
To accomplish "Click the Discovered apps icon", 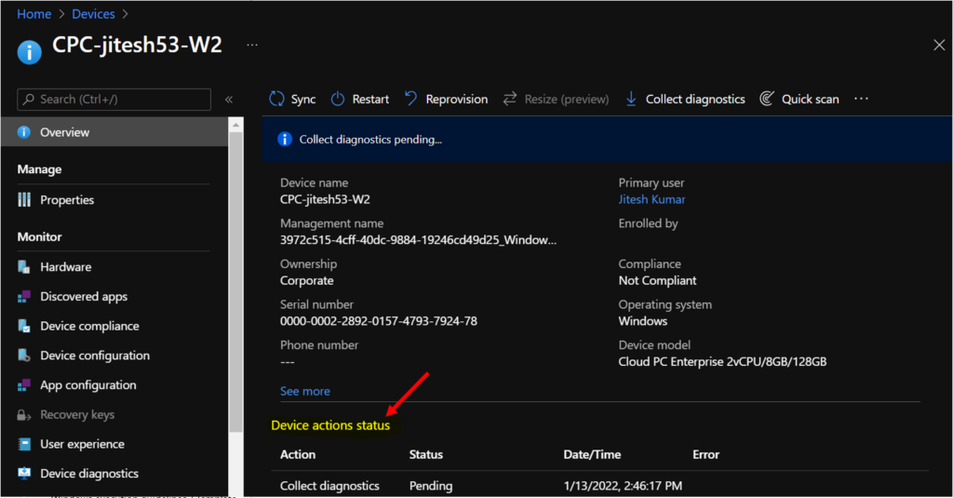I will tap(24, 296).
